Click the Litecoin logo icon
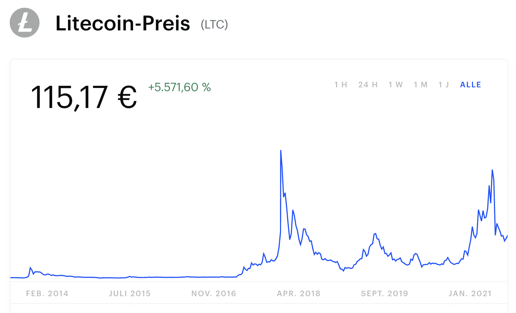Screen dimensions: 516x313 (x=25, y=23)
